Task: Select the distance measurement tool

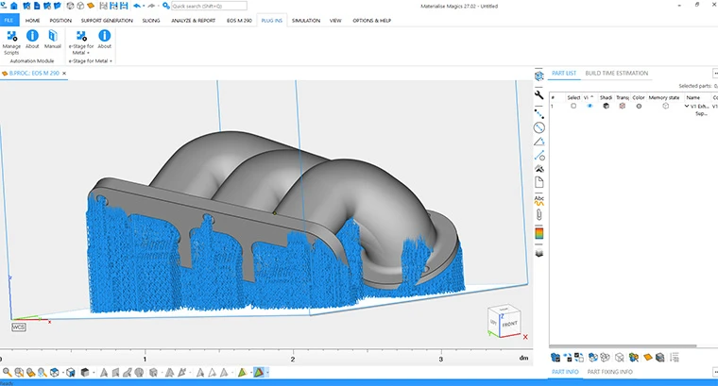Action: (538, 114)
